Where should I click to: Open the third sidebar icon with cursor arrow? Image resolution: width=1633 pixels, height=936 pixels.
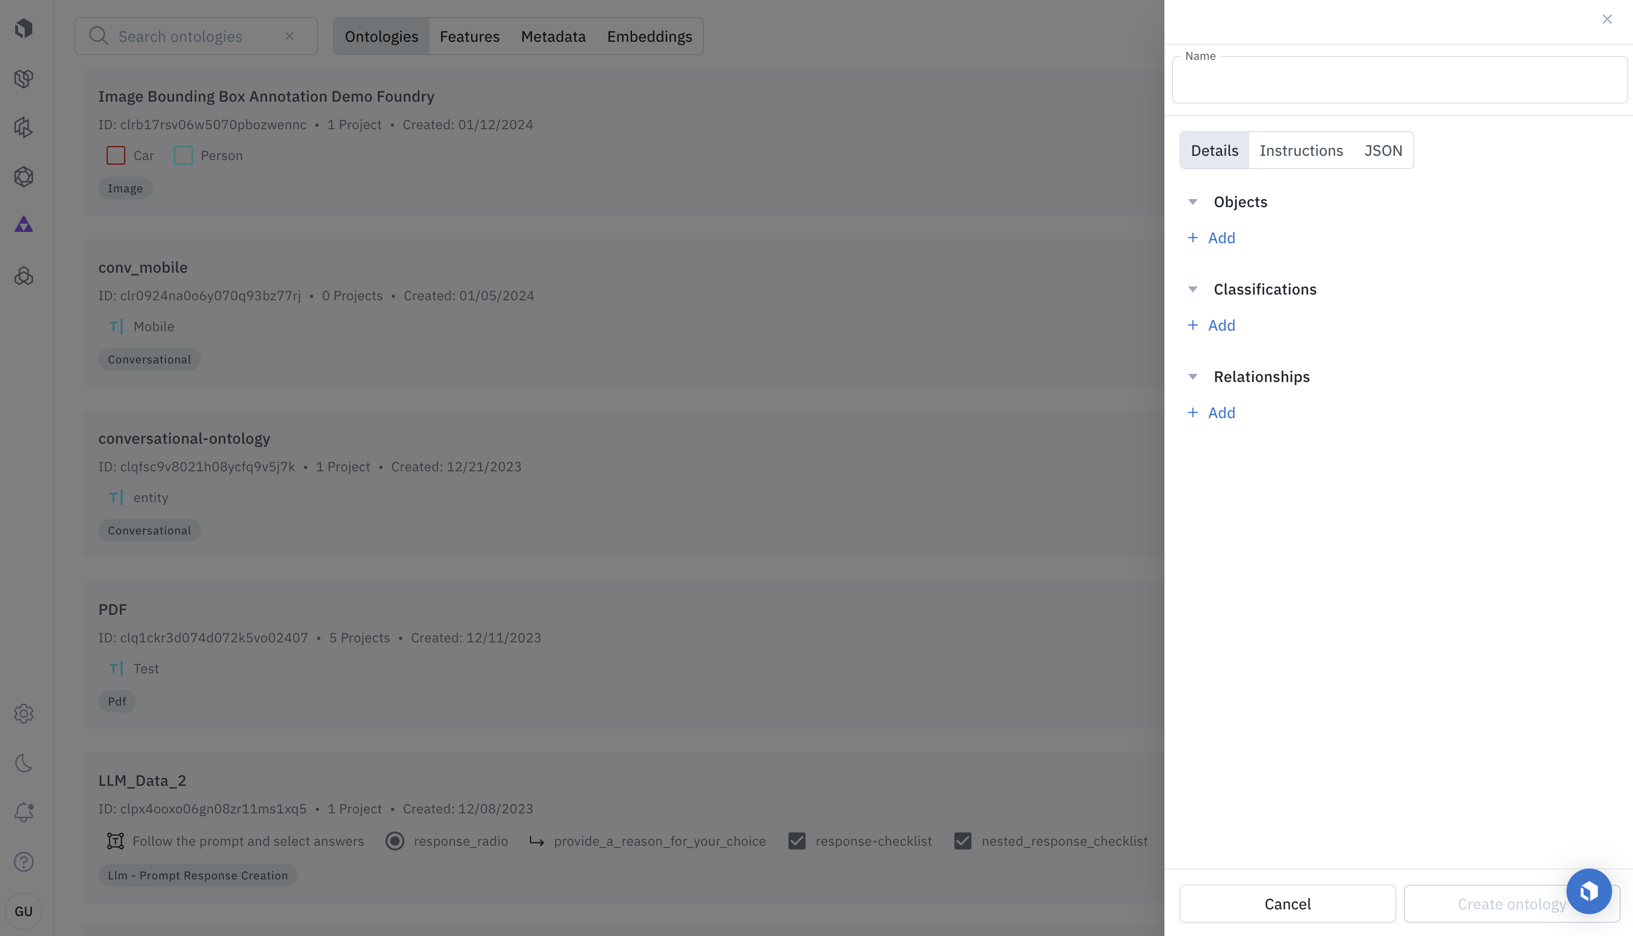click(24, 127)
